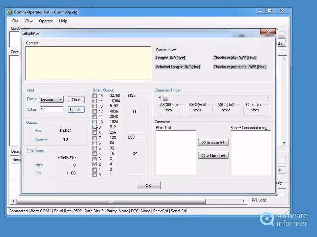
Task: Uncheck bit 3 checkbox in Binary Output
Action: 95,159
